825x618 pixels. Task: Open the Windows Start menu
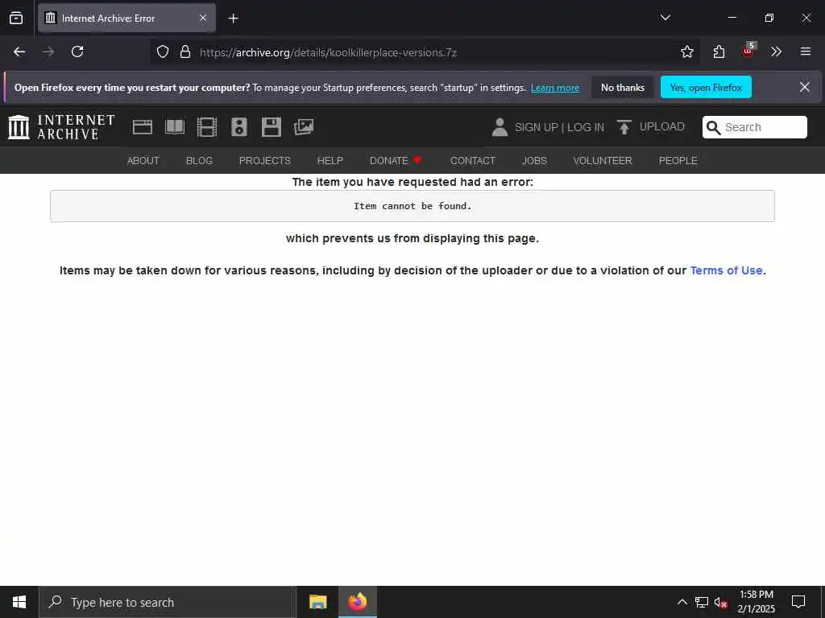[x=19, y=602]
